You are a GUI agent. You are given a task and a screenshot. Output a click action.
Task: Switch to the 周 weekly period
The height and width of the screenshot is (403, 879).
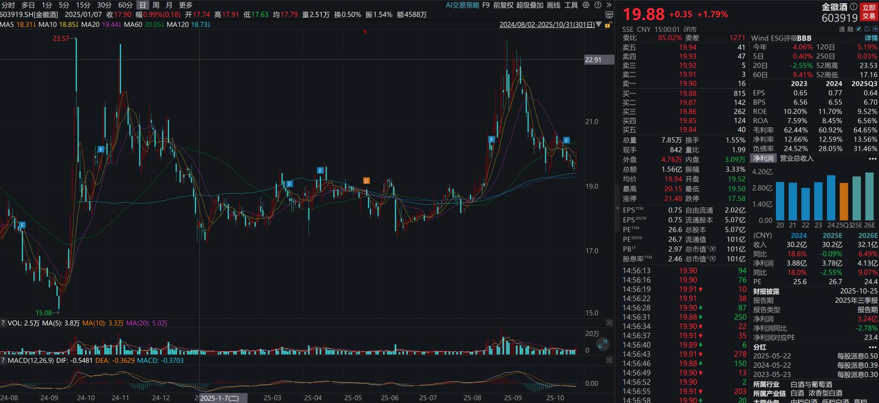pos(156,5)
